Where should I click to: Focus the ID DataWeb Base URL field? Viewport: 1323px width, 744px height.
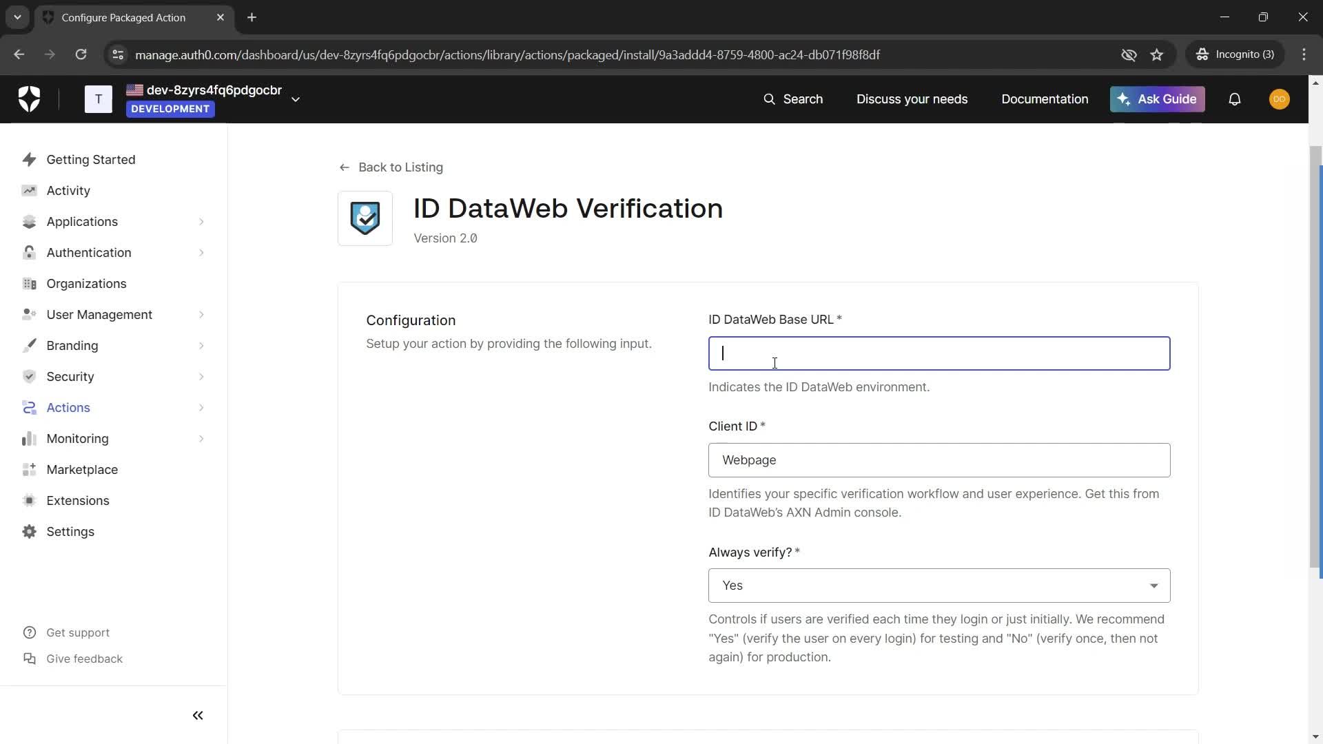939,353
